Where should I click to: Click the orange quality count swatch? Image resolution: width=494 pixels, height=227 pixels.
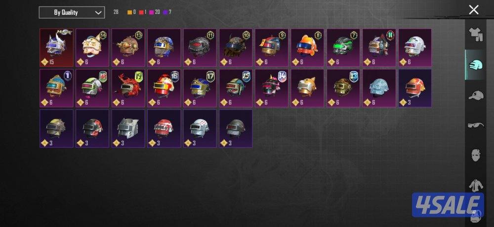point(129,13)
